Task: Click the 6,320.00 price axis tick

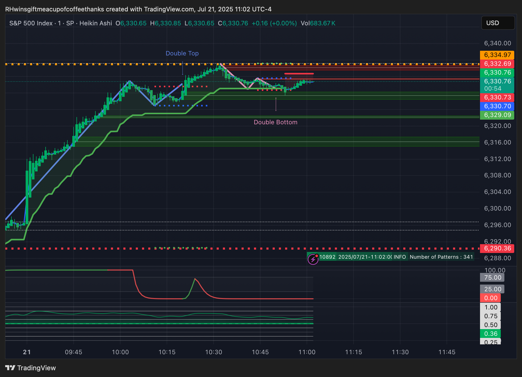Action: coord(497,126)
